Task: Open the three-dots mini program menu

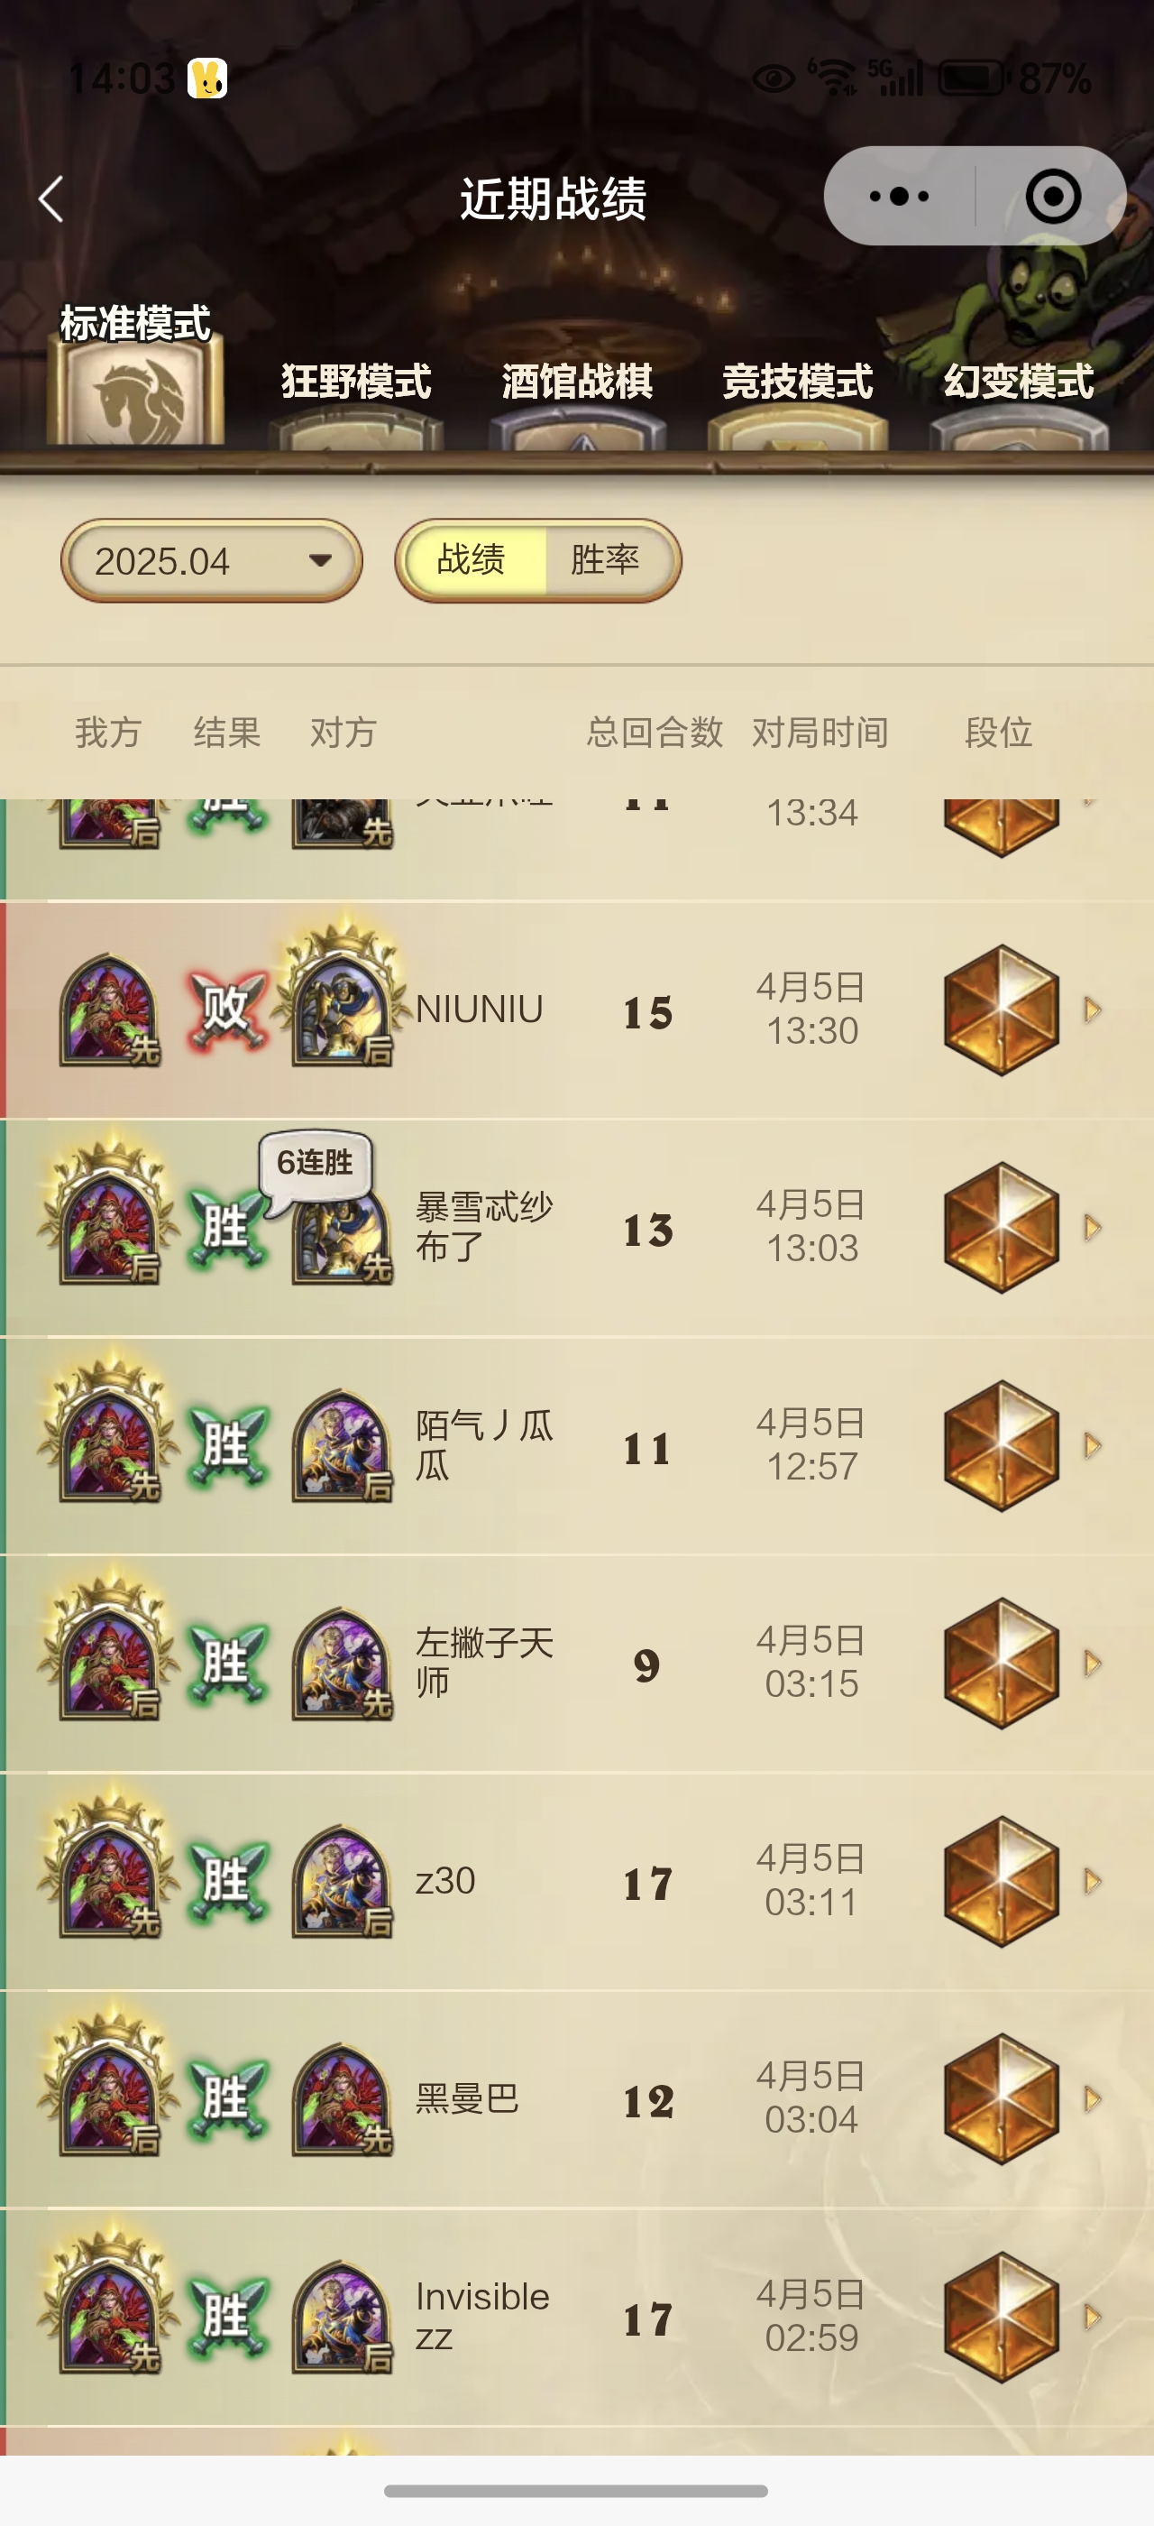Action: click(899, 196)
